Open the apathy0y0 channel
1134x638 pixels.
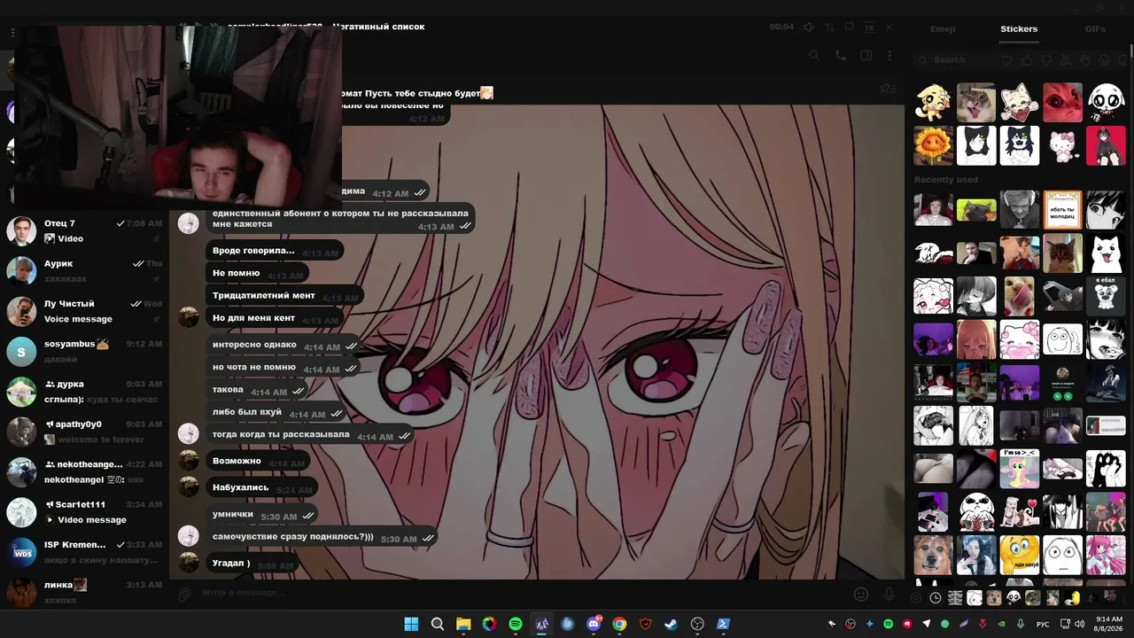pos(84,432)
